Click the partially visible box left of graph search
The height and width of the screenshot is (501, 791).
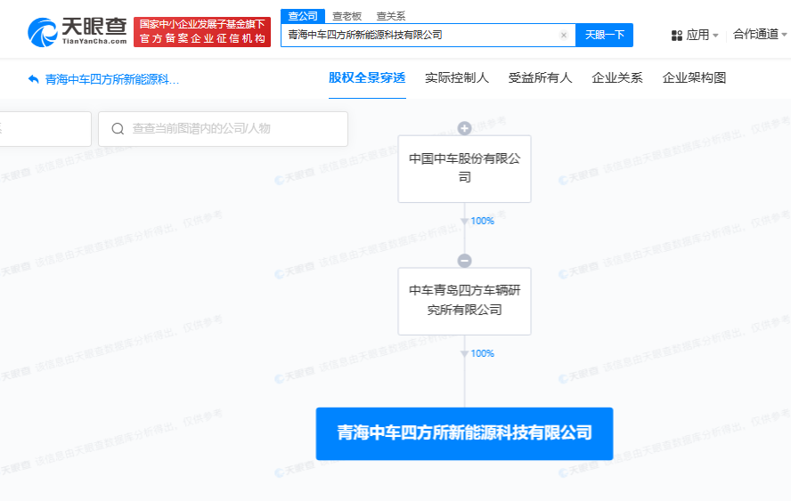coord(45,129)
